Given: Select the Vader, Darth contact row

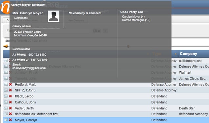Looking at the screenshot, I should pyautogui.click(x=106, y=108).
